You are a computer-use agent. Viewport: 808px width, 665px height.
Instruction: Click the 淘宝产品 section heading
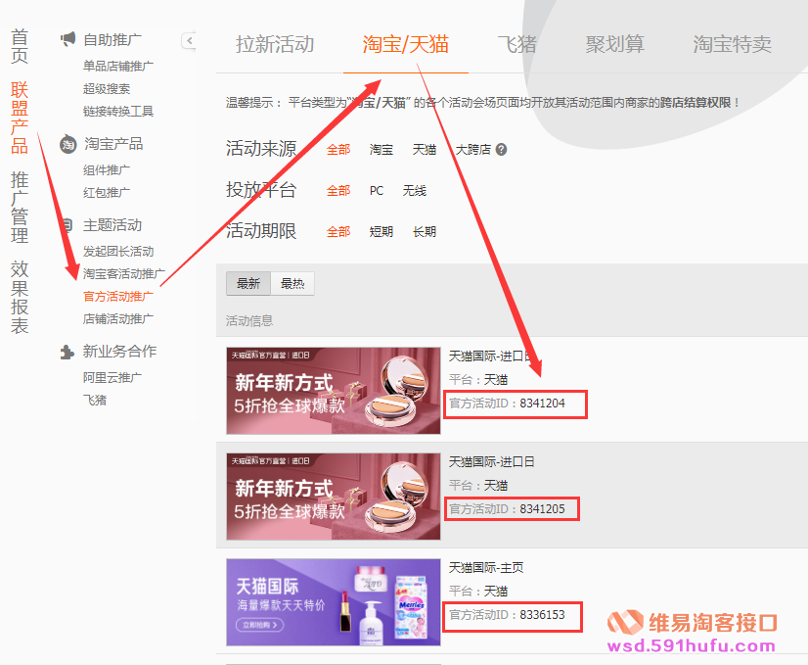pos(113,144)
